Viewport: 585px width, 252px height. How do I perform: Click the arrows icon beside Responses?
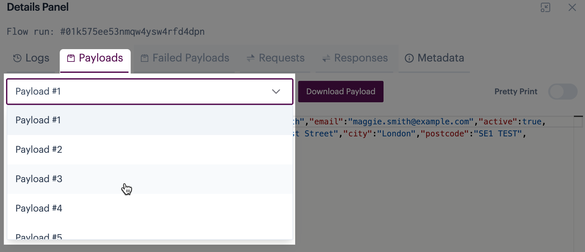(326, 58)
